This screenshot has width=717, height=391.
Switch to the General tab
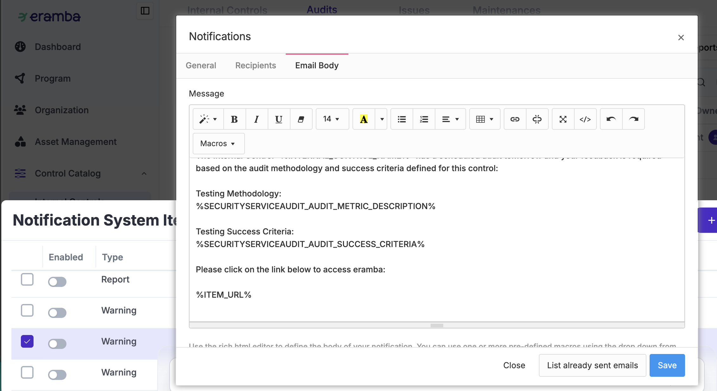pyautogui.click(x=201, y=65)
